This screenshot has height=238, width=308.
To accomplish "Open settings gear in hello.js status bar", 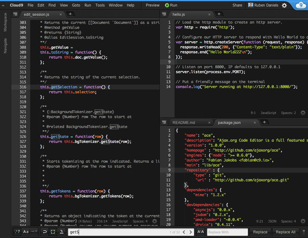I will point(303,113).
